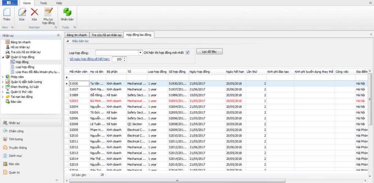Sort by Ngày hết hạn column header
The height and width of the screenshot is (183, 374).
(x=236, y=71)
